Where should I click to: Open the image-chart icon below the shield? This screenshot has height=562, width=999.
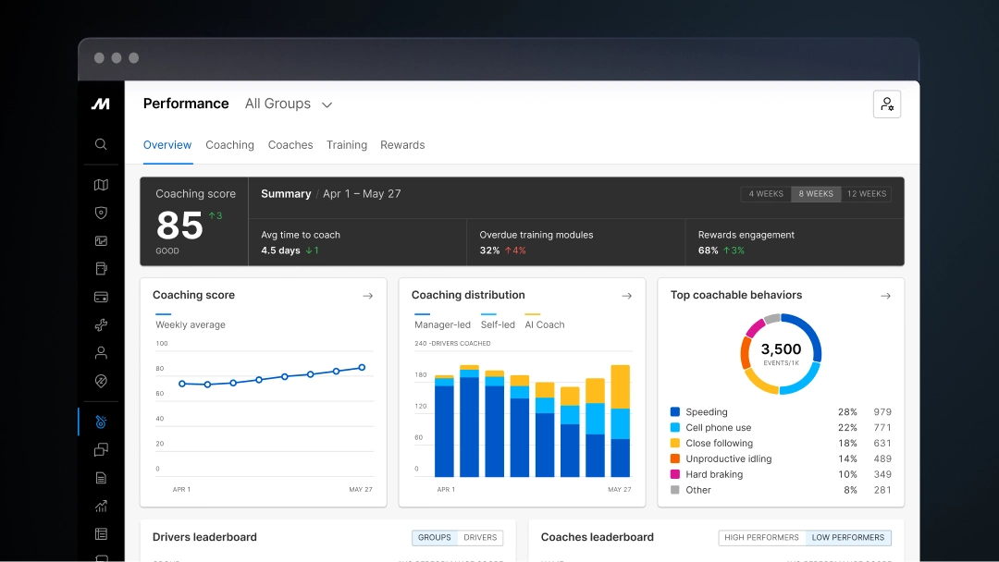tap(101, 240)
